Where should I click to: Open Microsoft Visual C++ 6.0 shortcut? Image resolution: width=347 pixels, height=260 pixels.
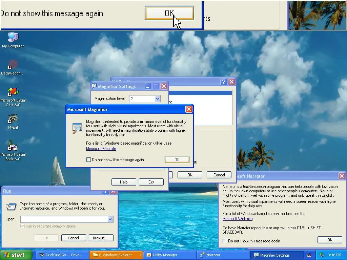[x=13, y=97]
